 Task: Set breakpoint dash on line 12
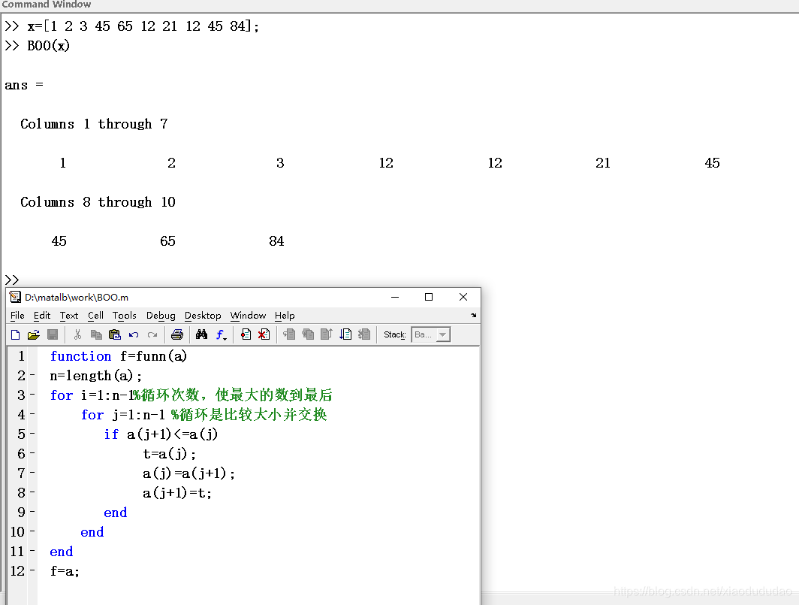(x=32, y=571)
